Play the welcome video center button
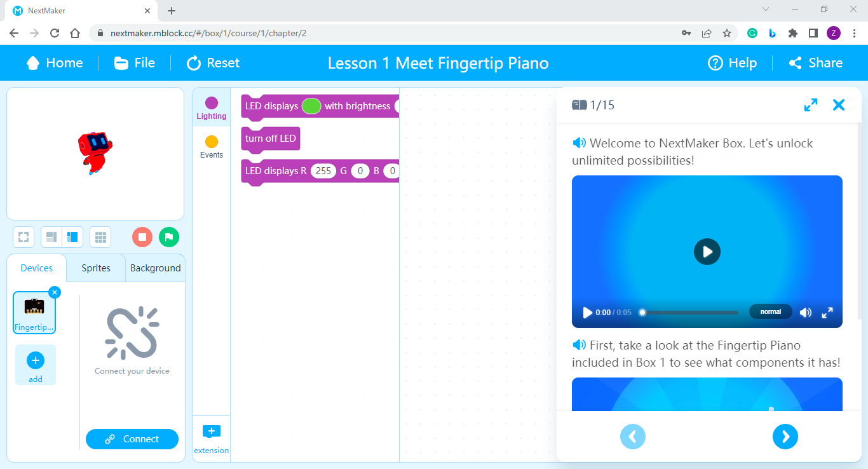The height and width of the screenshot is (469, 868). click(x=707, y=252)
